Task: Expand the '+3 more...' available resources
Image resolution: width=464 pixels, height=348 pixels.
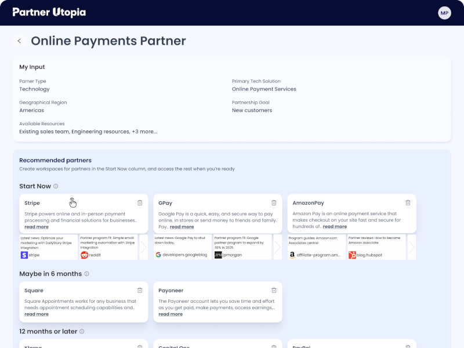Action: tap(145, 132)
